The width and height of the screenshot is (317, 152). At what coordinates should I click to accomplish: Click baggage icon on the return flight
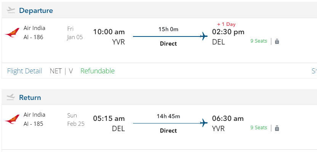pyautogui.click(x=277, y=128)
